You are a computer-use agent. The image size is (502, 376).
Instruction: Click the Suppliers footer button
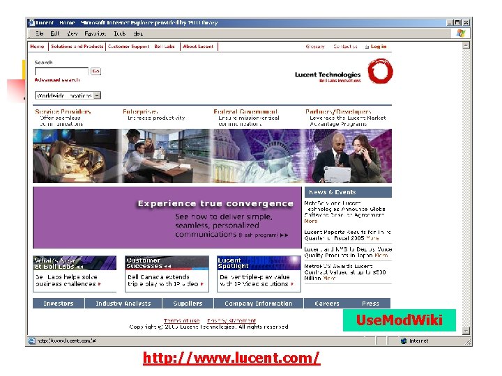188,304
